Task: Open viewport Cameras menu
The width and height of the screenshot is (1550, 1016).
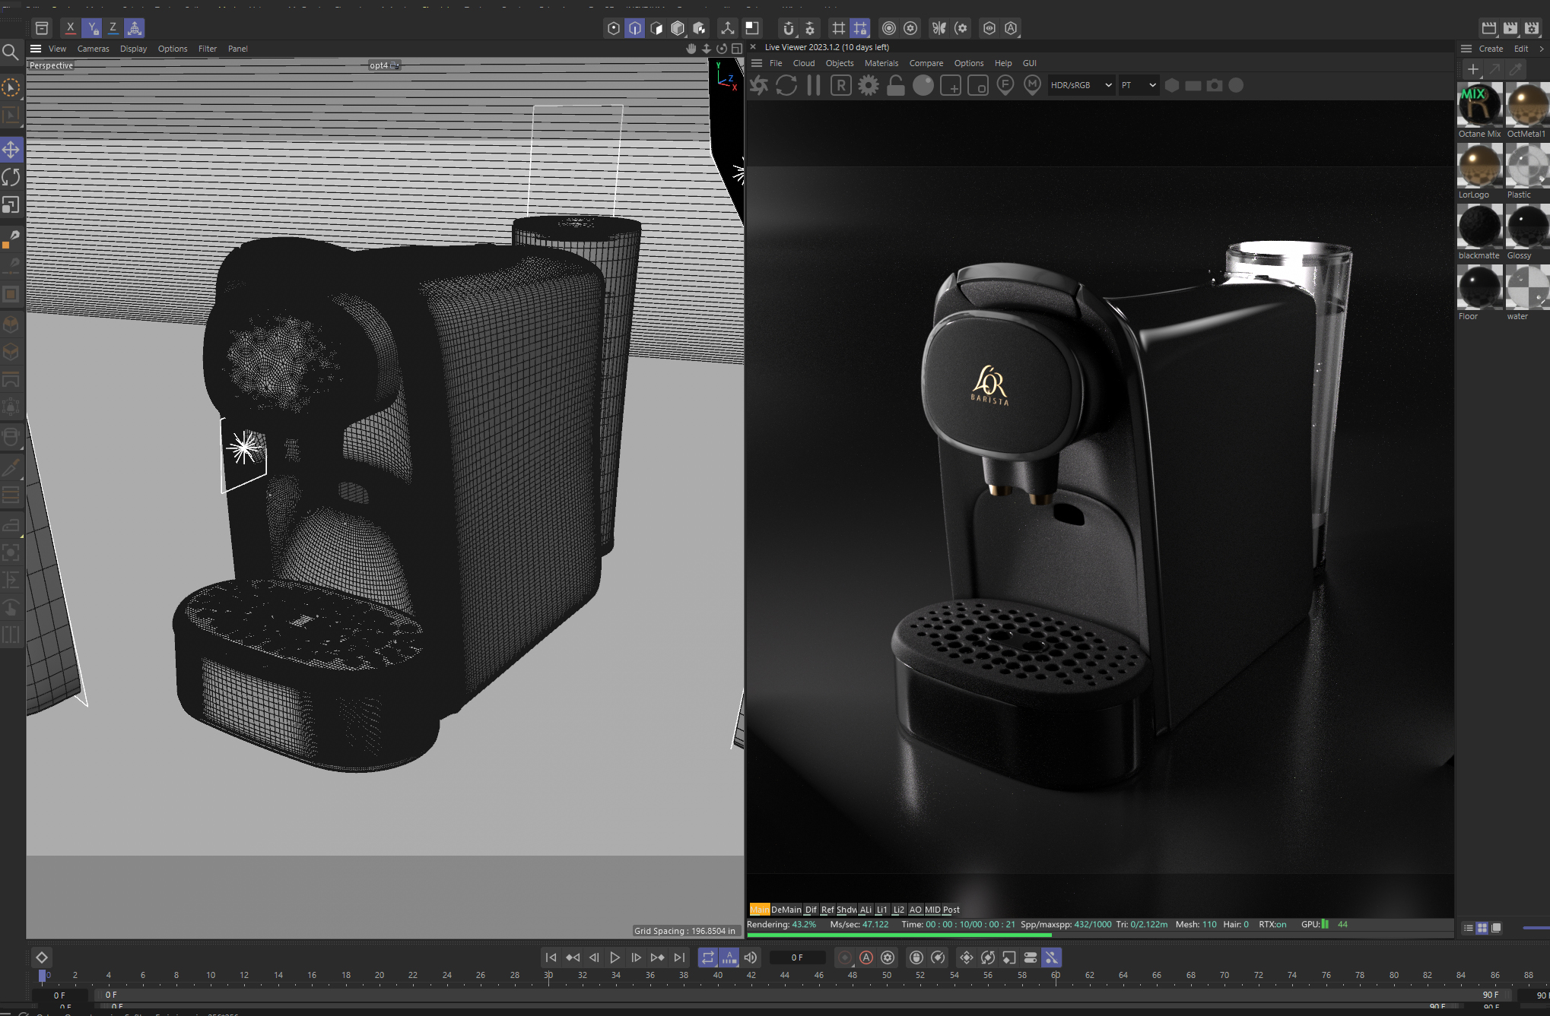Action: pyautogui.click(x=93, y=49)
